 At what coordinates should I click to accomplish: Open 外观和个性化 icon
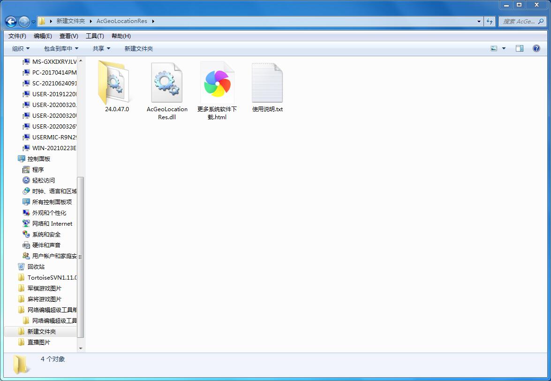click(x=26, y=213)
